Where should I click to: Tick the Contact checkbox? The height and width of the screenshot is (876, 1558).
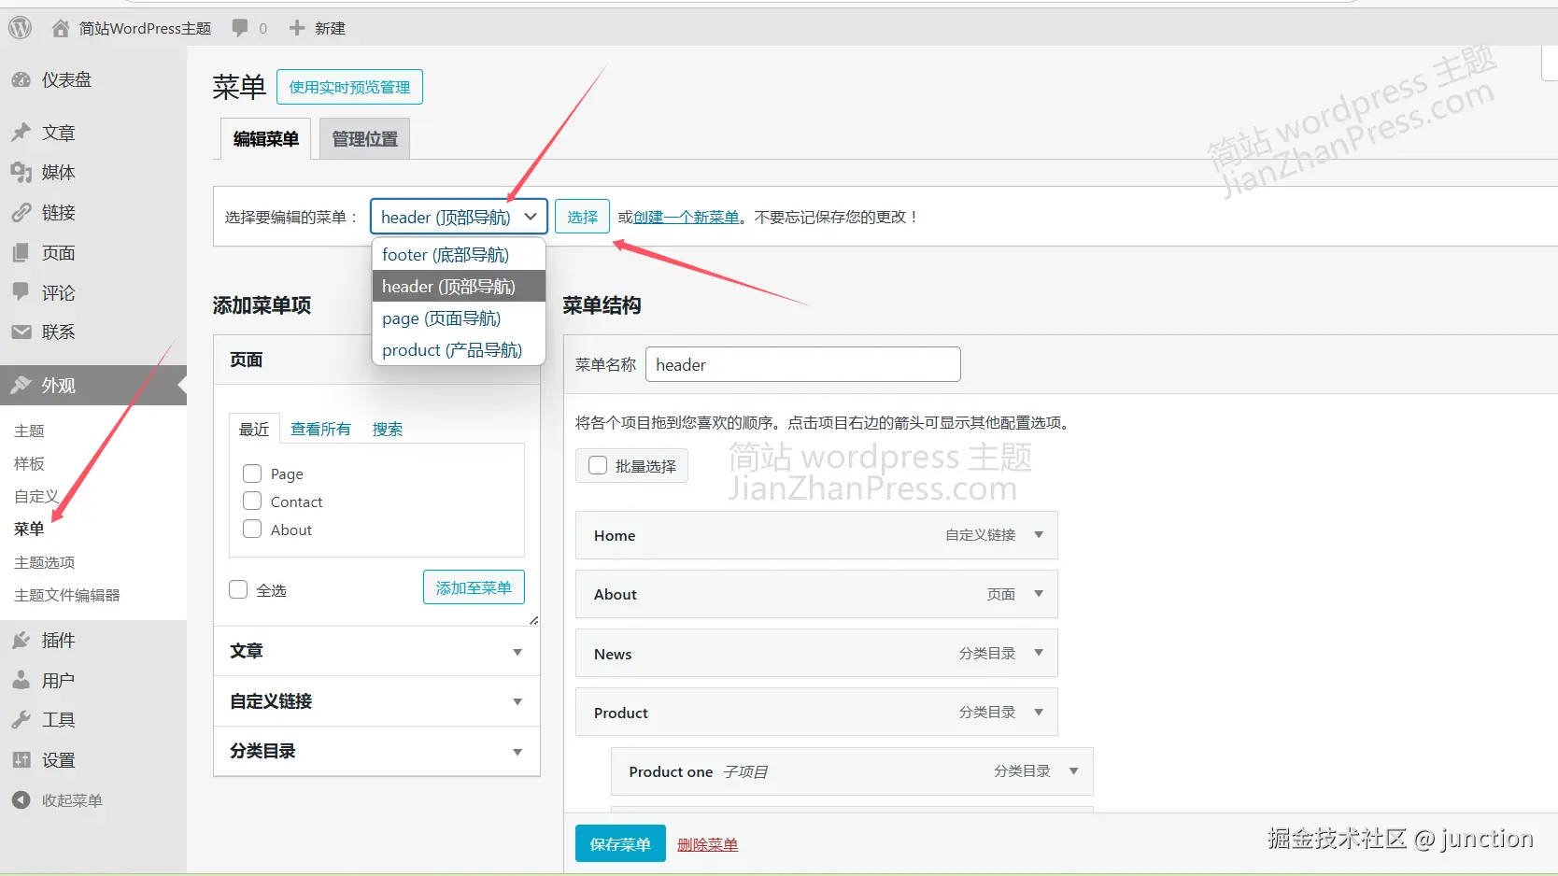252,502
